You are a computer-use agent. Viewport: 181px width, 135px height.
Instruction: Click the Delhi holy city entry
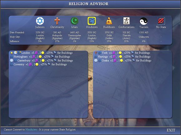coord(109,37)
